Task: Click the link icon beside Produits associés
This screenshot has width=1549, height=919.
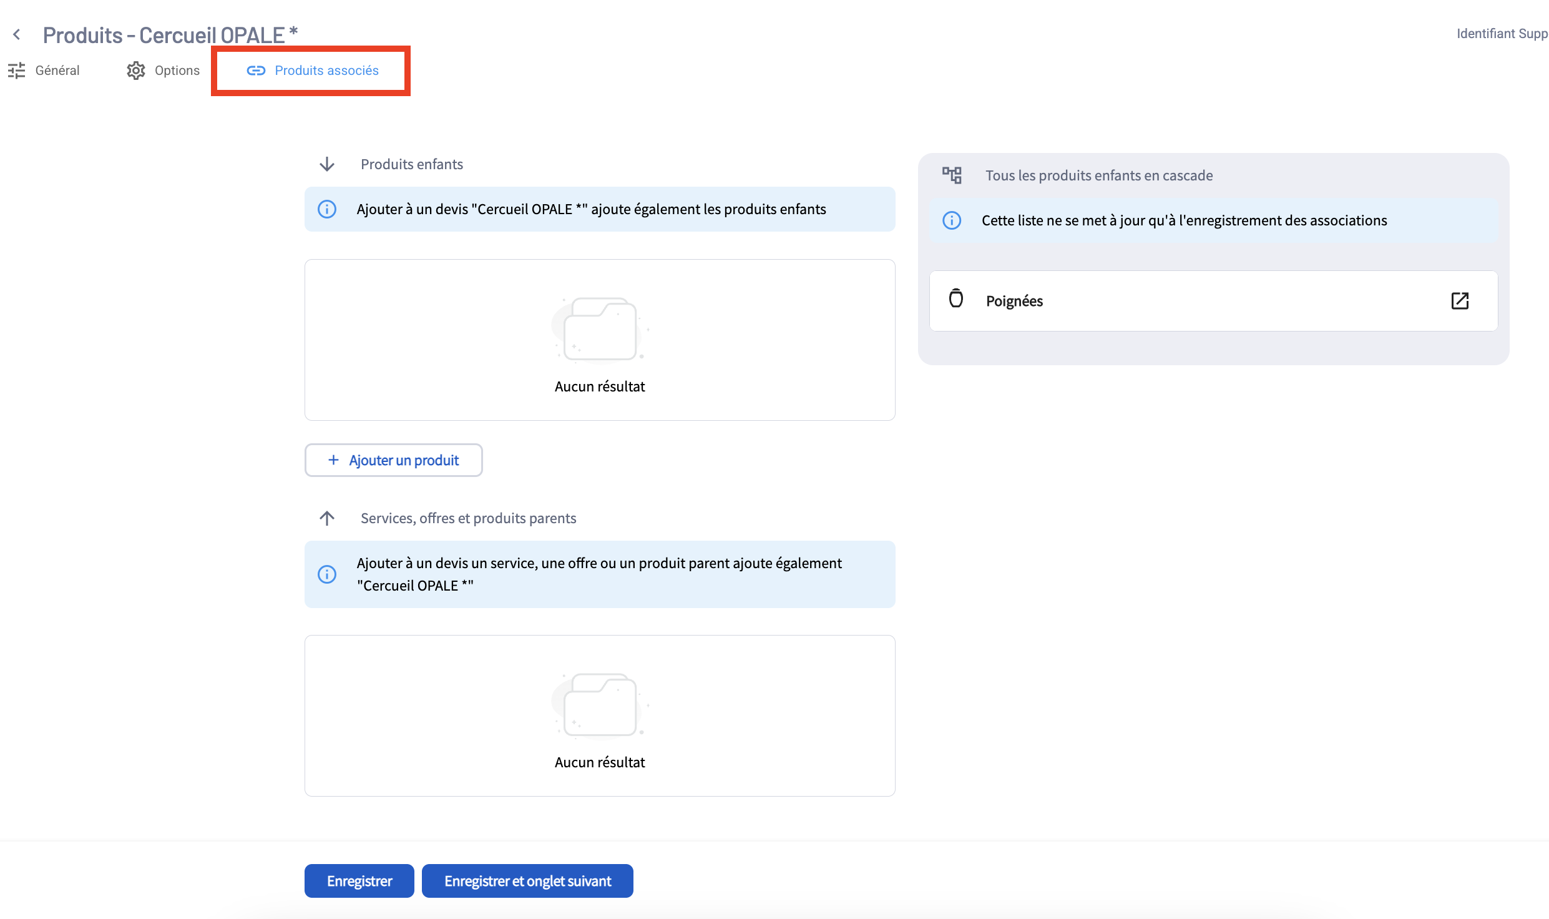Action: point(256,71)
